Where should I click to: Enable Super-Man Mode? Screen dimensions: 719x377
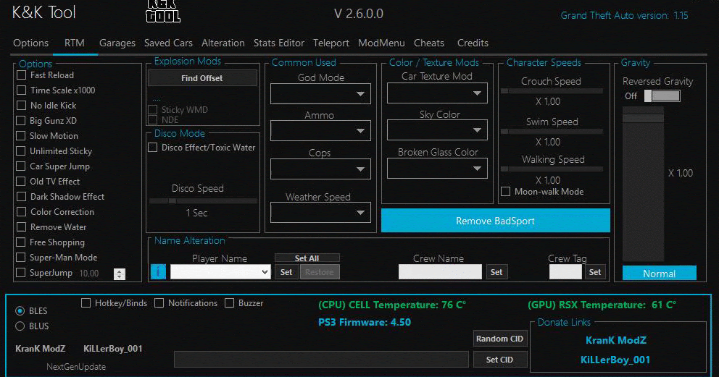click(20, 257)
